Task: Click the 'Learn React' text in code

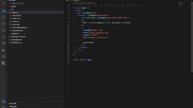Action: [88, 43]
